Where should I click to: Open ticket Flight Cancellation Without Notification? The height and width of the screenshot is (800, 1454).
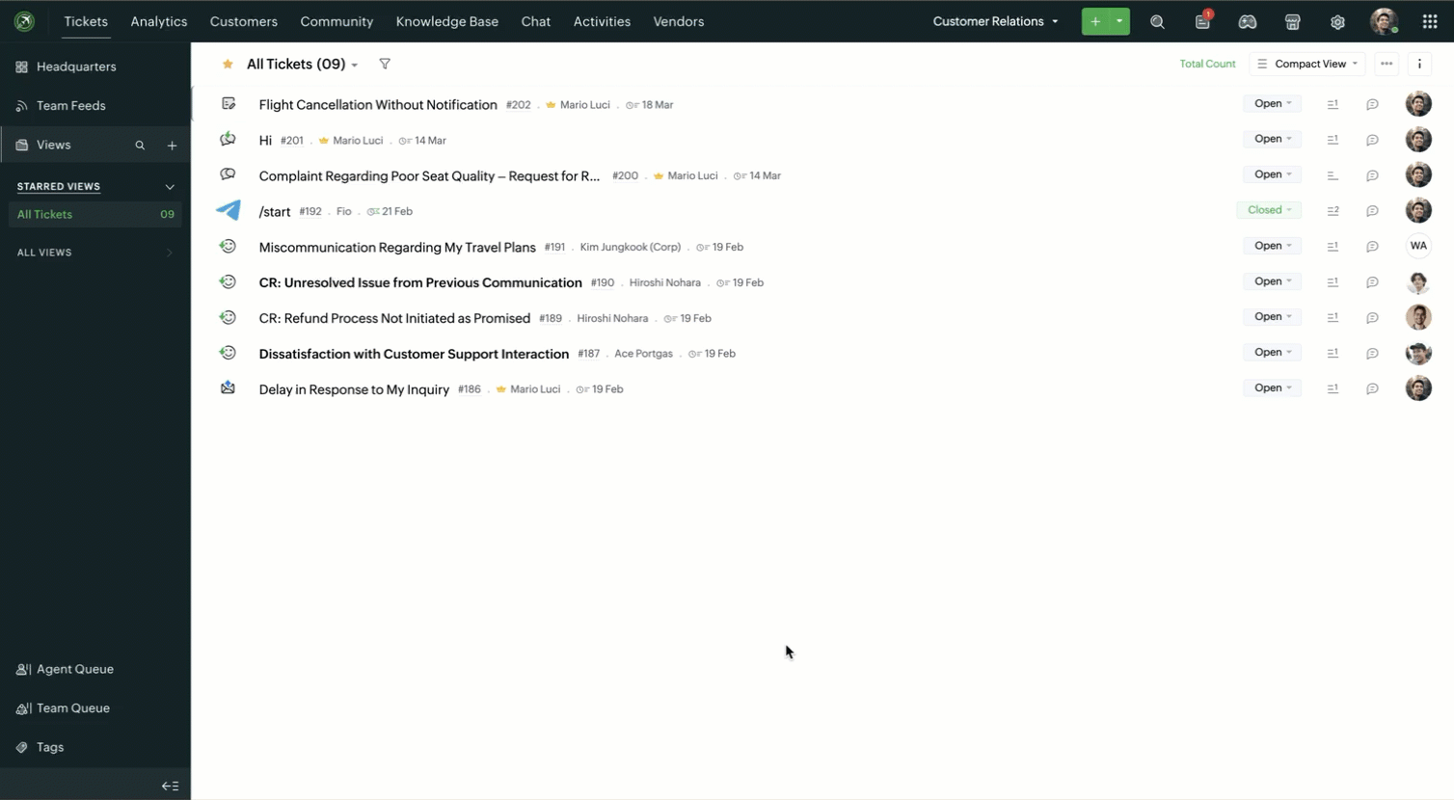point(378,105)
